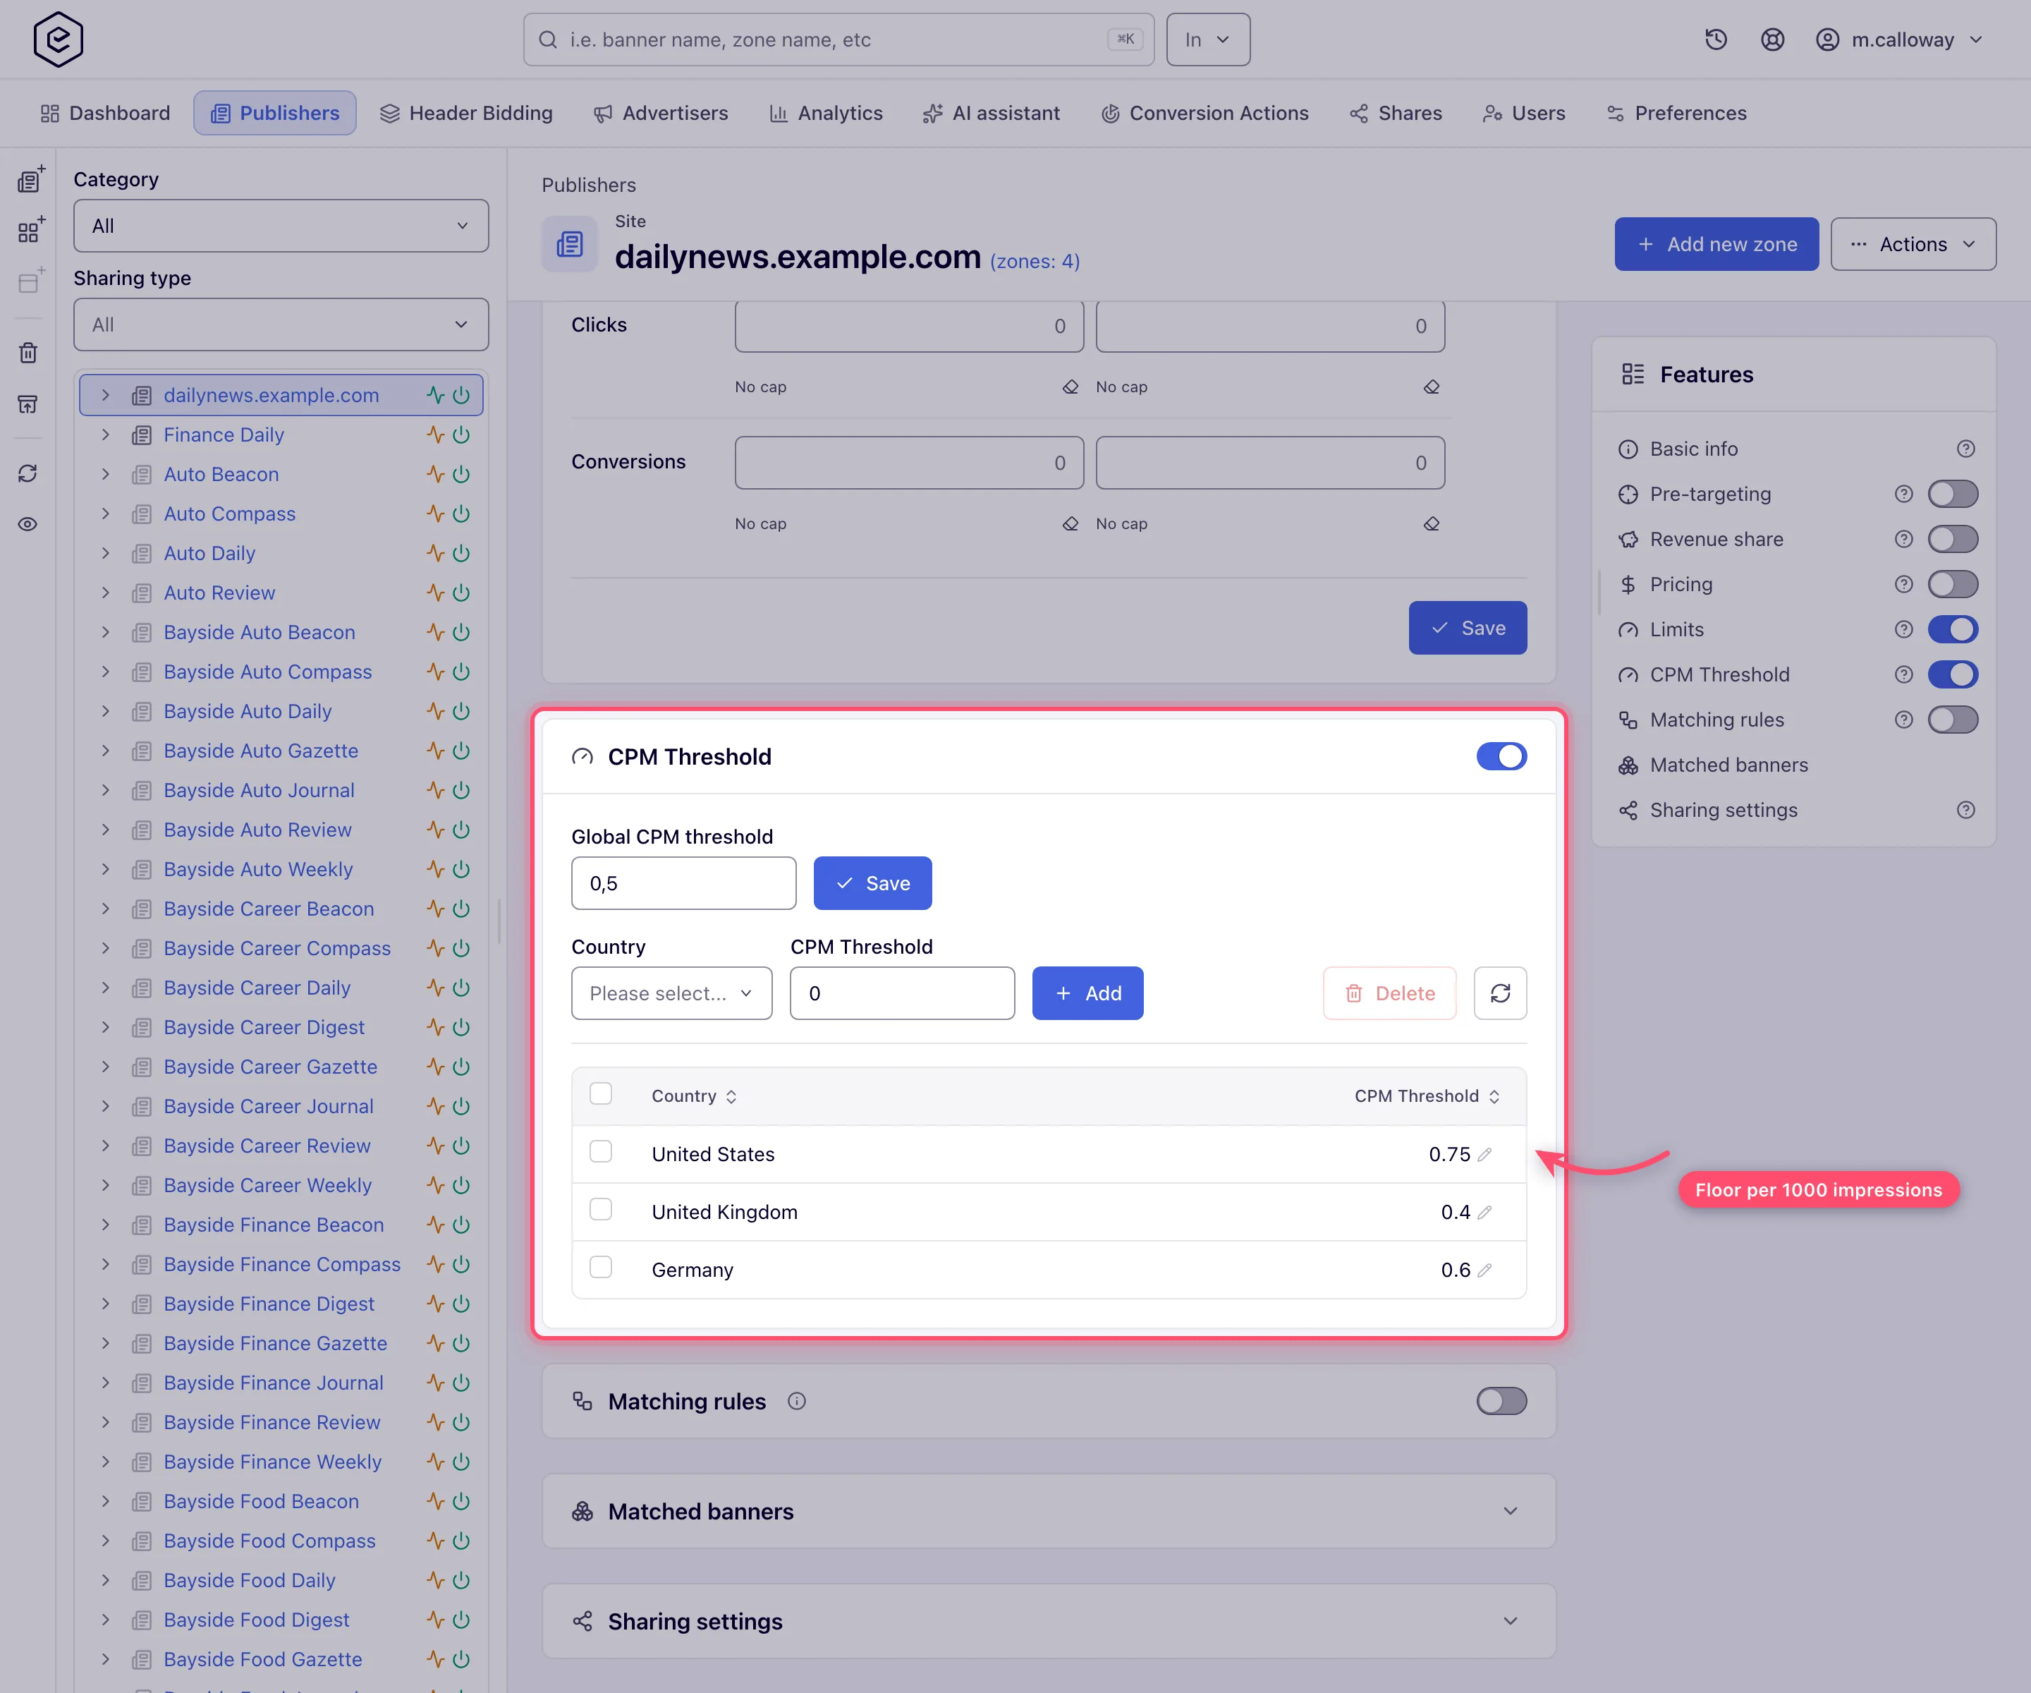The width and height of the screenshot is (2031, 1693).
Task: Open the AI assistant tab
Action: tap(992, 113)
